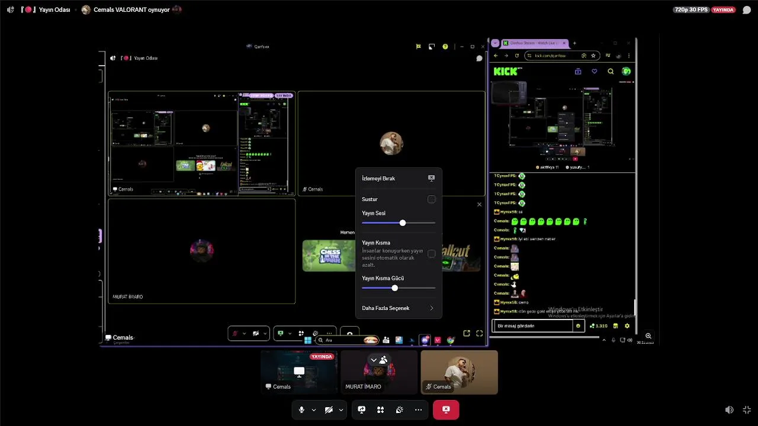Screen dimensions: 758x426
Task: Mute the microphone in the bottom call bar
Action: (x=301, y=409)
